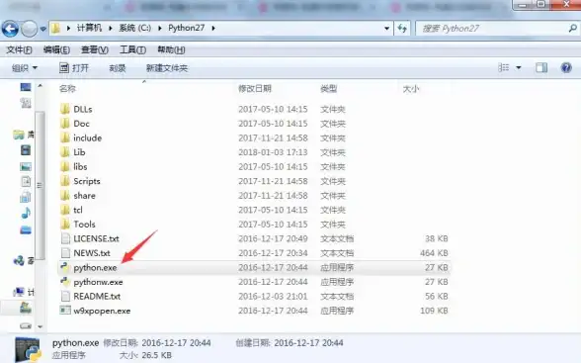Select the Scripts folder icon

click(x=65, y=181)
